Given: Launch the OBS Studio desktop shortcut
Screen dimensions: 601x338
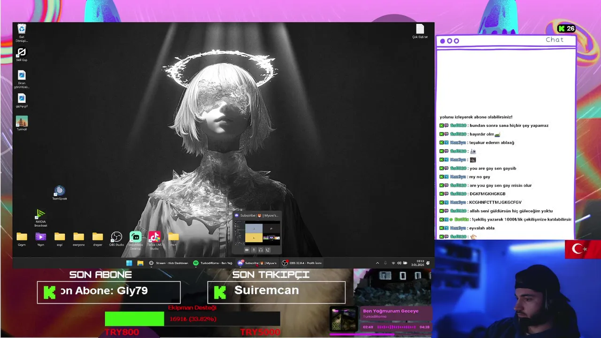Looking at the screenshot, I should click(116, 239).
